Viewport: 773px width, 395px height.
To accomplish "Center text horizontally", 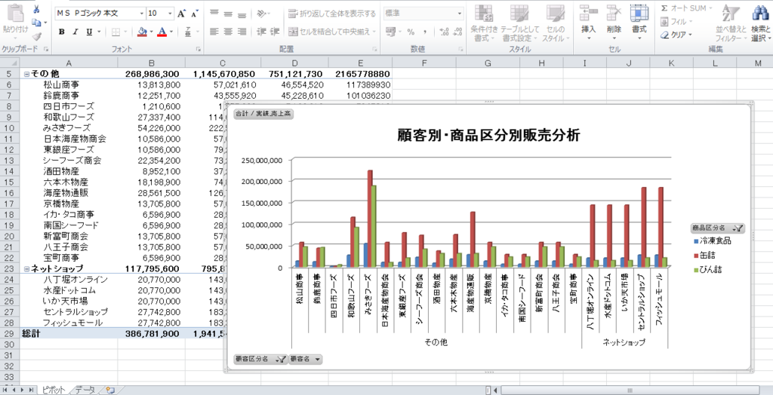I will [228, 32].
